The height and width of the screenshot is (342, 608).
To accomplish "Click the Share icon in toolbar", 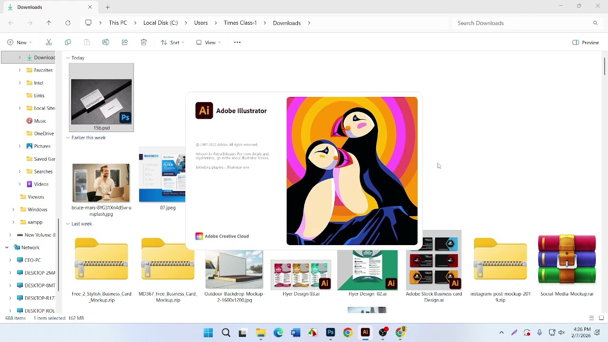I will [x=124, y=42].
